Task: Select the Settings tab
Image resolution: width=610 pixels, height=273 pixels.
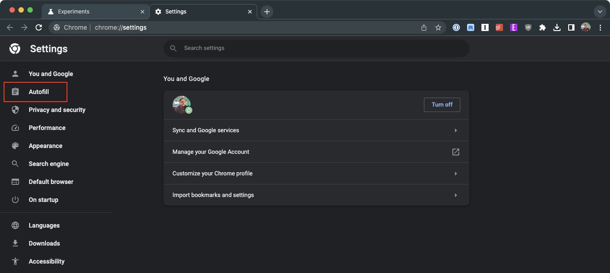Action: click(203, 12)
